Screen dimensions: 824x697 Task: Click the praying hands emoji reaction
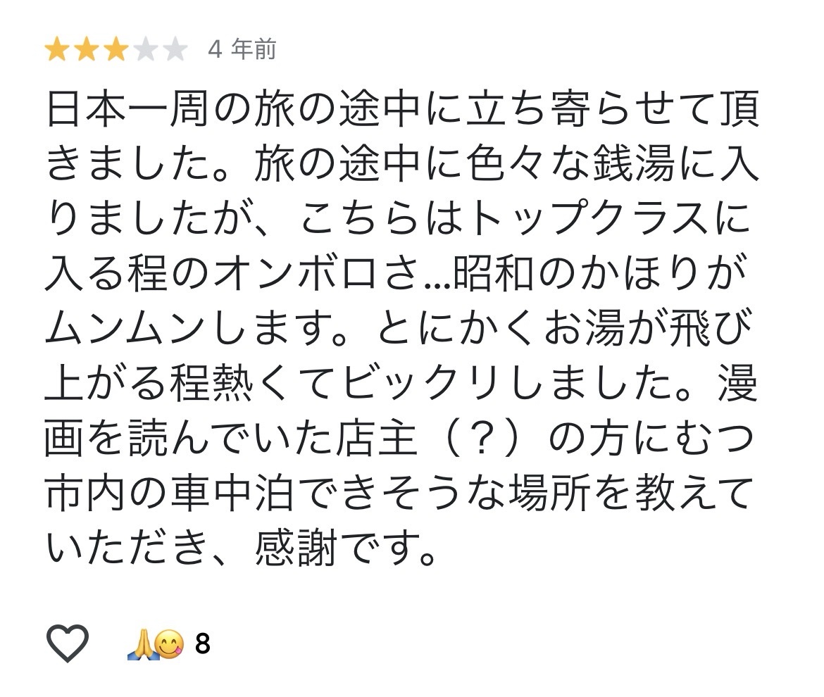(140, 643)
